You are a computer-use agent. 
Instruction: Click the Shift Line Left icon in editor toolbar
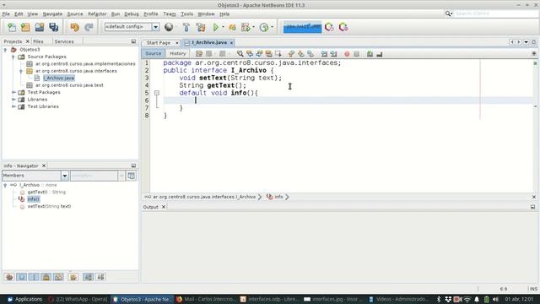324,54
